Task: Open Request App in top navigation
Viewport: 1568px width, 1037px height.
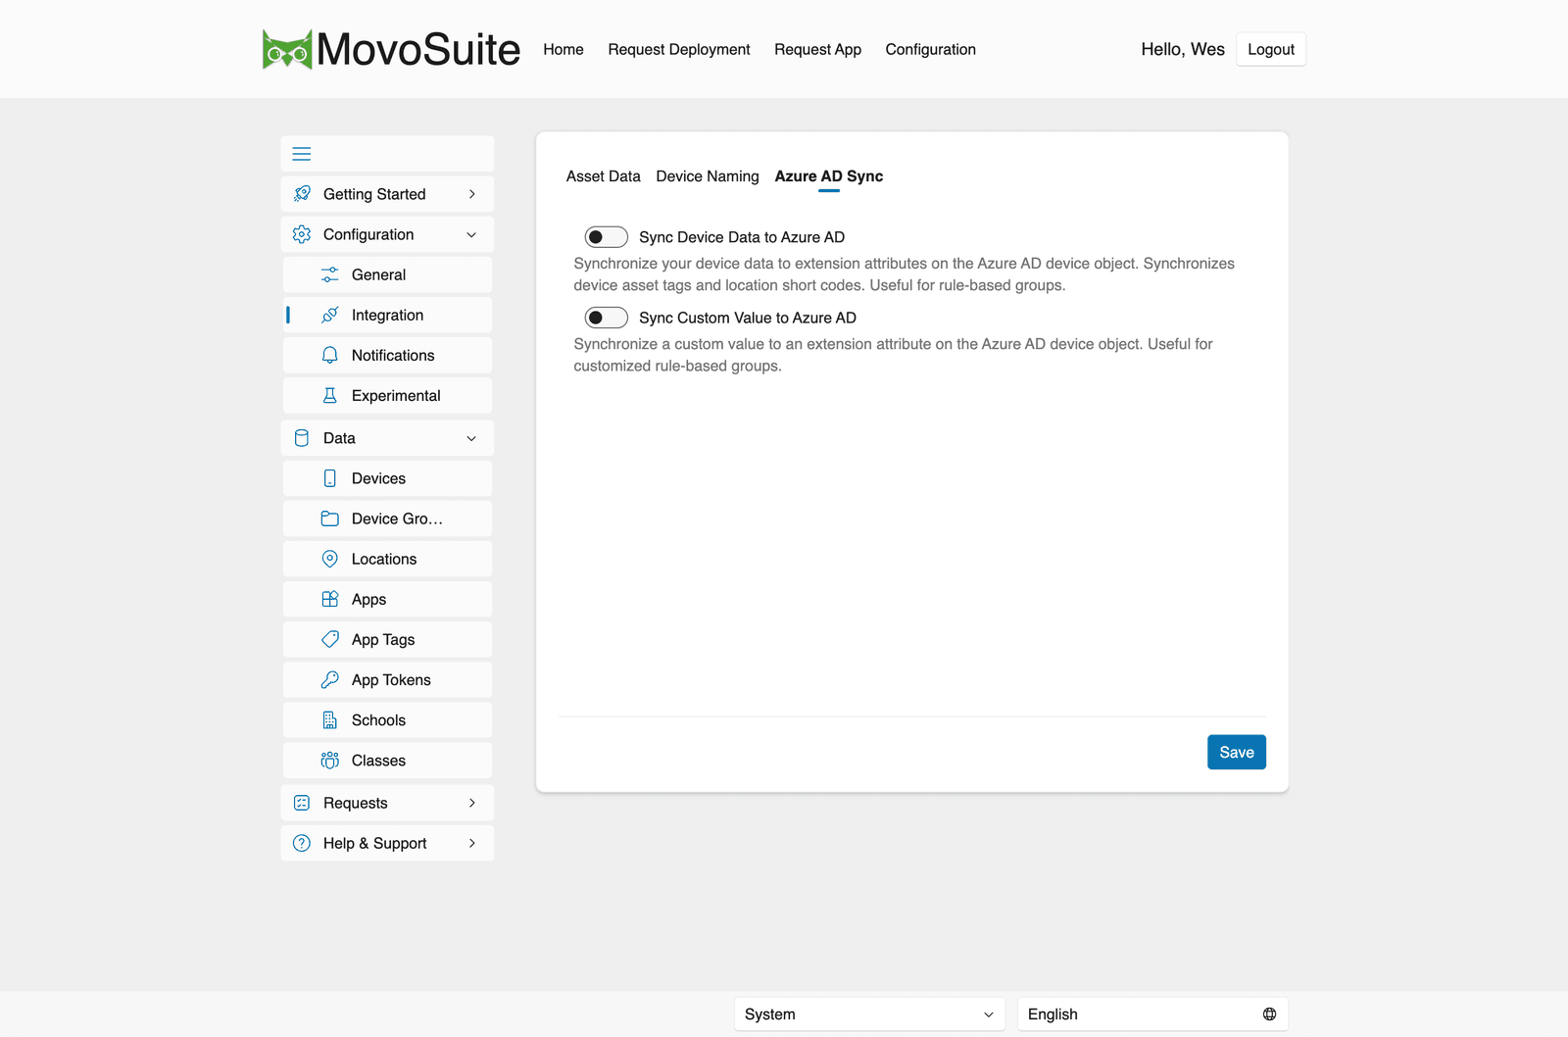Action: (x=817, y=49)
